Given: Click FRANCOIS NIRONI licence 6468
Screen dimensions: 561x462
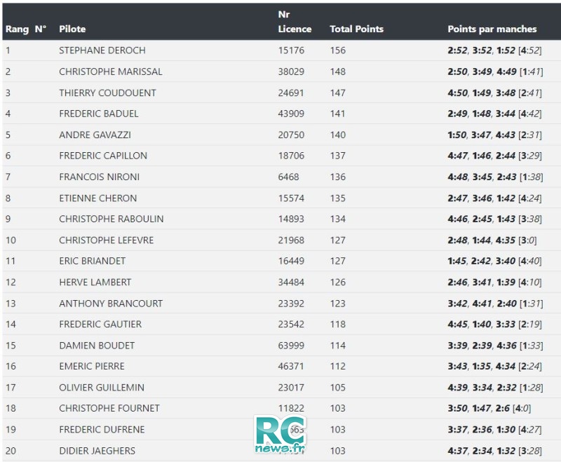Looking at the screenshot, I should coord(288,177).
